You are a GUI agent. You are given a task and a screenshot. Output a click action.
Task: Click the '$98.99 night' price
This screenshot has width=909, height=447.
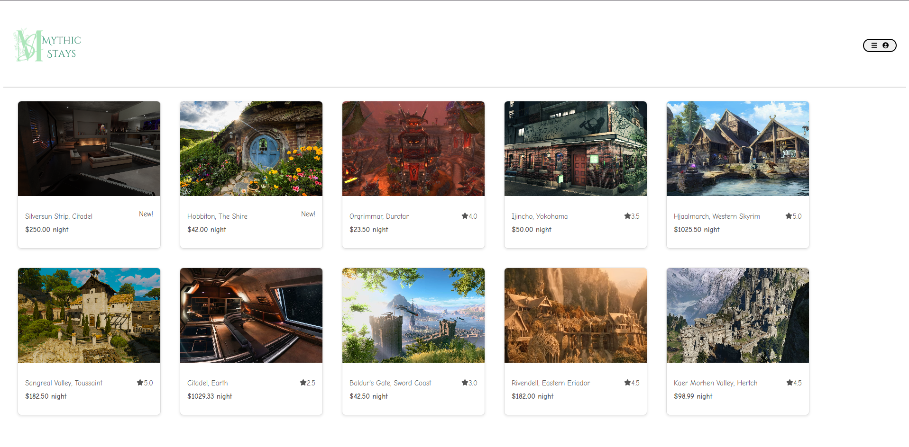coord(693,396)
